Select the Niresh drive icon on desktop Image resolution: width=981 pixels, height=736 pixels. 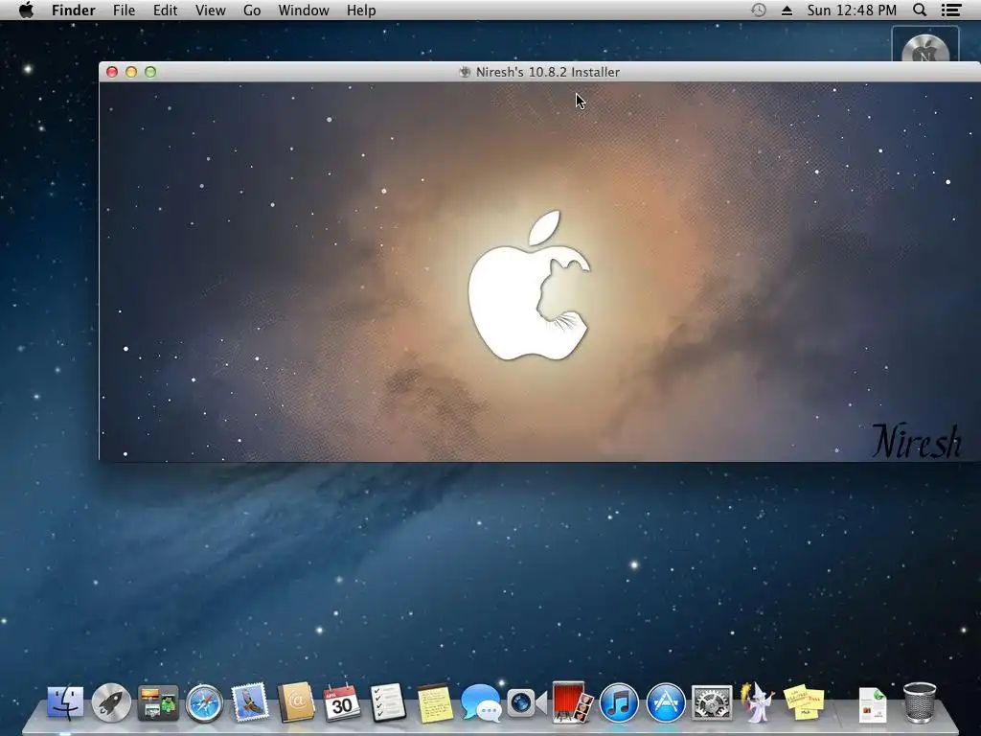tap(924, 46)
